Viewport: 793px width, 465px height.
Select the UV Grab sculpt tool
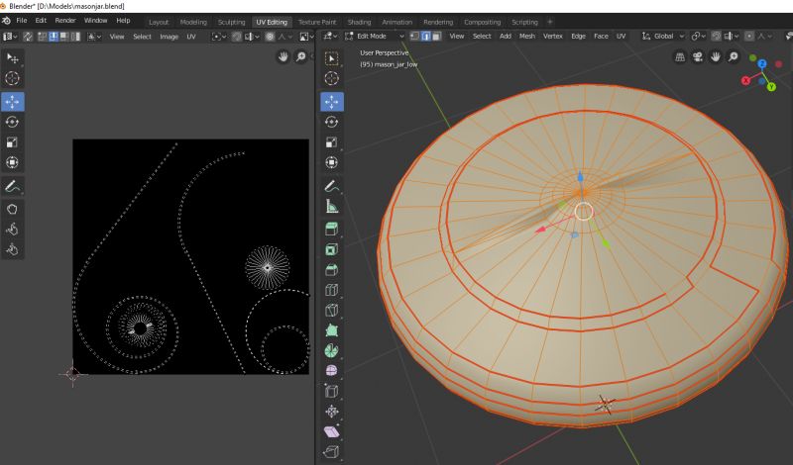tap(12, 210)
